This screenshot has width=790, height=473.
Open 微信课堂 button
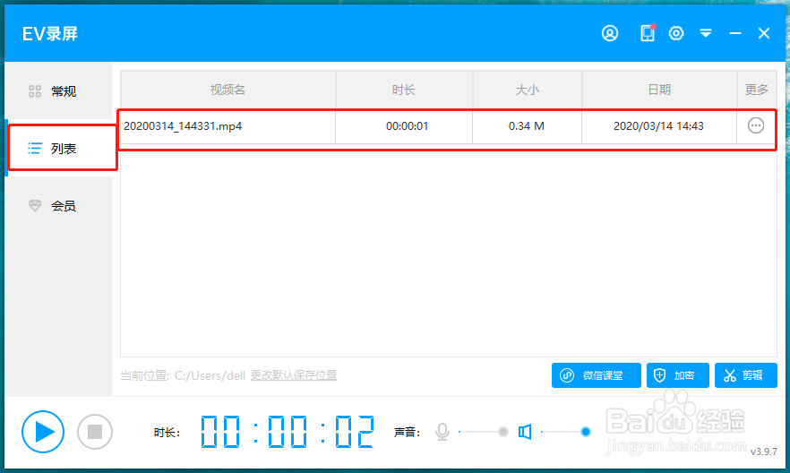[x=596, y=375]
